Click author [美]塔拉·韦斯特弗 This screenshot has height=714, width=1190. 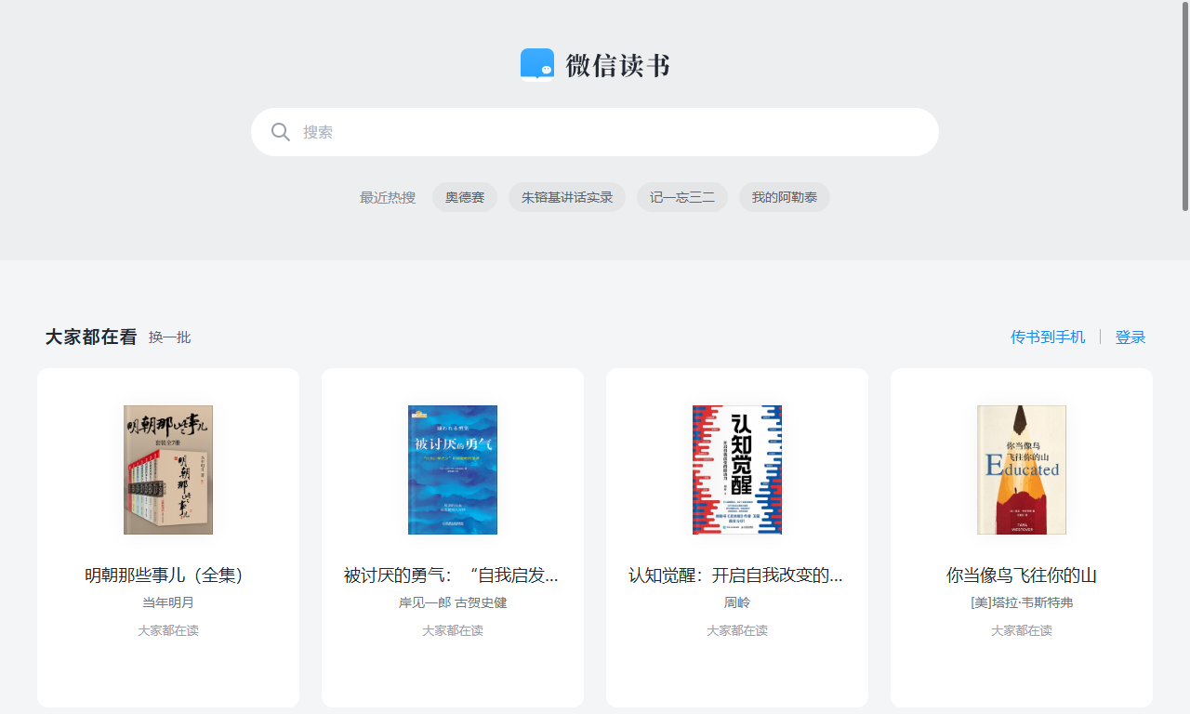(1022, 602)
